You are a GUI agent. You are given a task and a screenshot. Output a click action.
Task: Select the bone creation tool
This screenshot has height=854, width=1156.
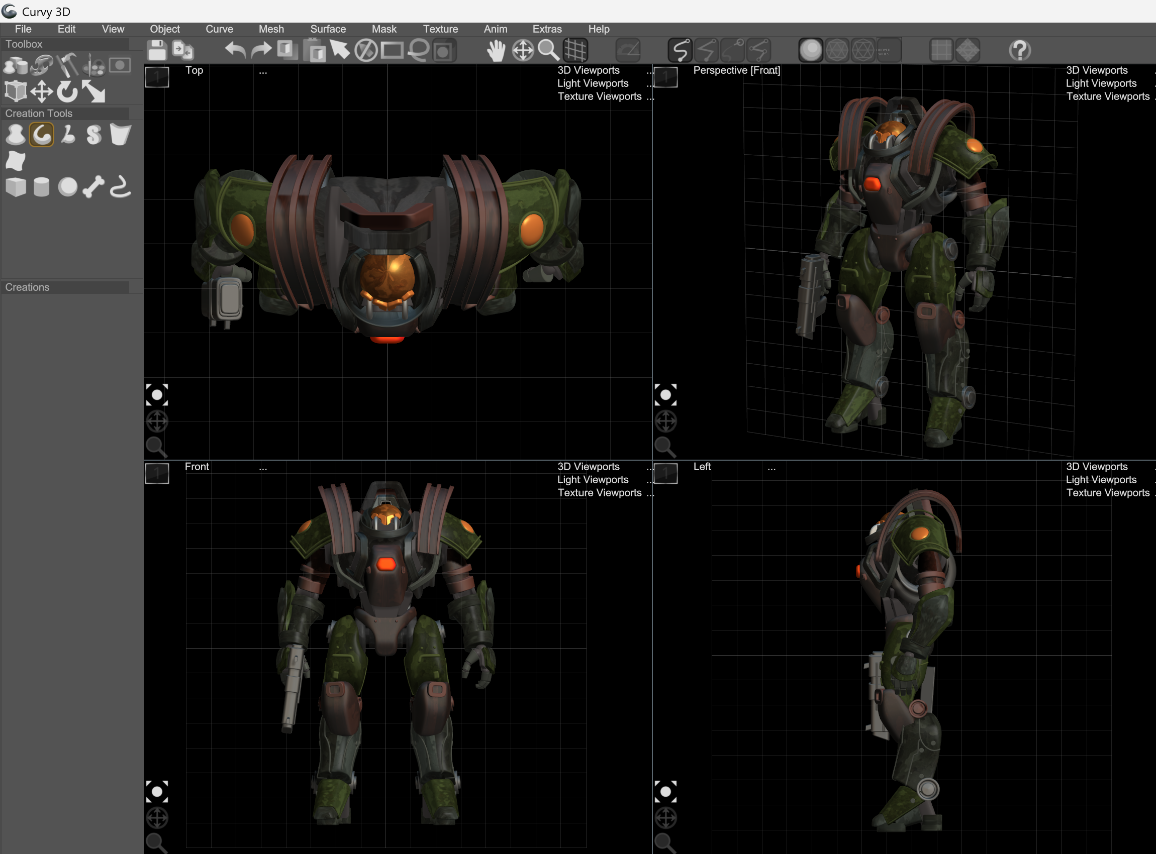[x=93, y=186]
